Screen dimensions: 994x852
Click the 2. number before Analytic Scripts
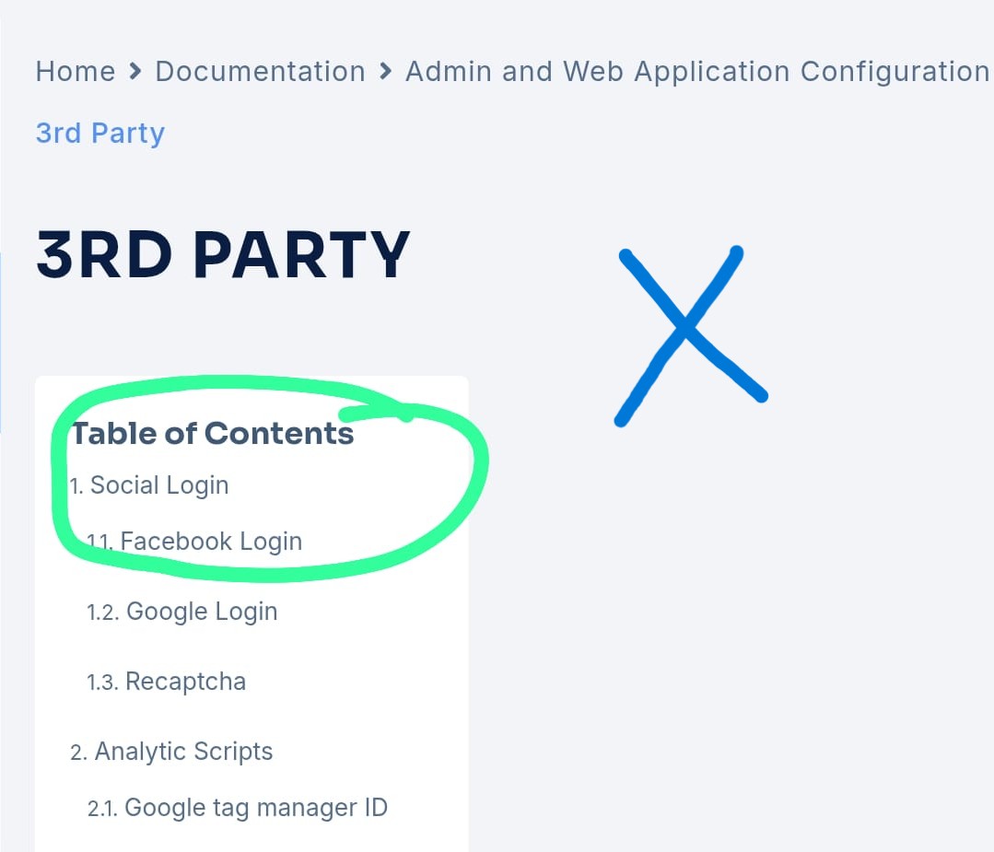tap(78, 753)
